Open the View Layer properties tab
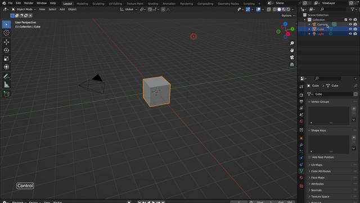 [x=301, y=108]
